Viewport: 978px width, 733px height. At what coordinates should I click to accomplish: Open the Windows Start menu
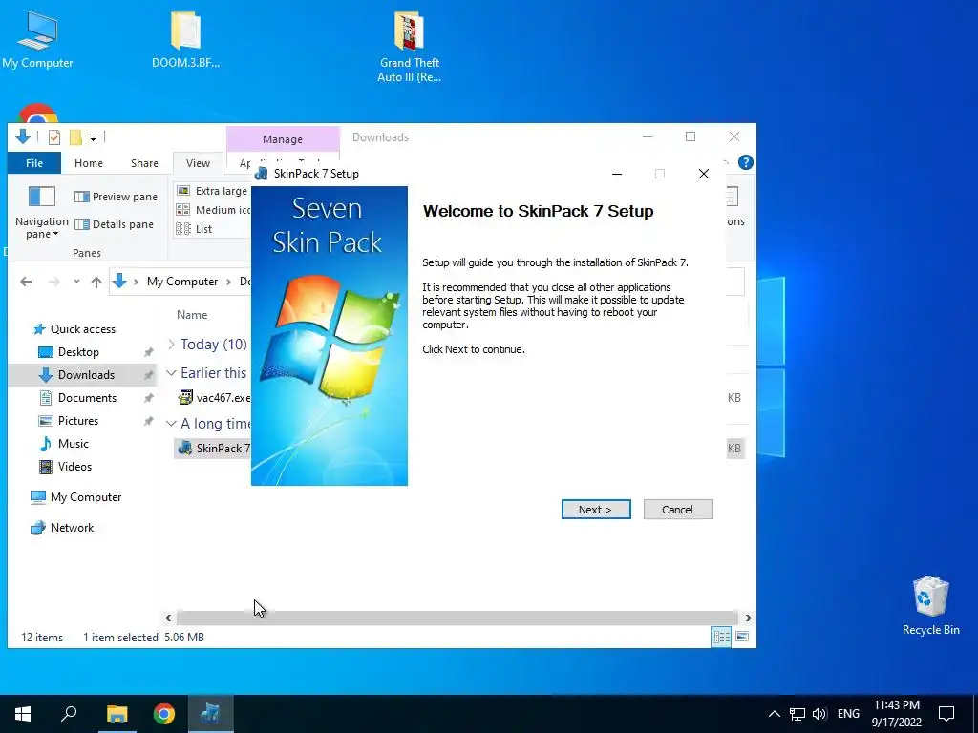point(23,714)
